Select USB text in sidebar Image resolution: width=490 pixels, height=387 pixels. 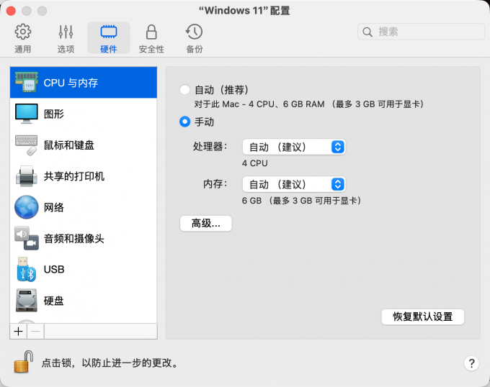(54, 270)
